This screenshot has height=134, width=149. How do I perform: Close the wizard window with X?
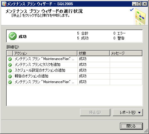coord(145,4)
